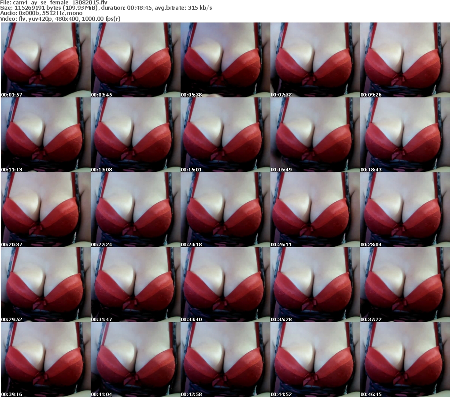Pick the frame stamped 00:26:11
This screenshot has height=397, width=451.
click(315, 210)
